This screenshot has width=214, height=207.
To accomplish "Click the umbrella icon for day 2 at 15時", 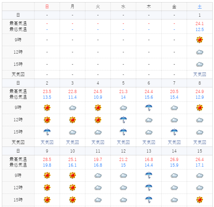I will pos(47,132).
